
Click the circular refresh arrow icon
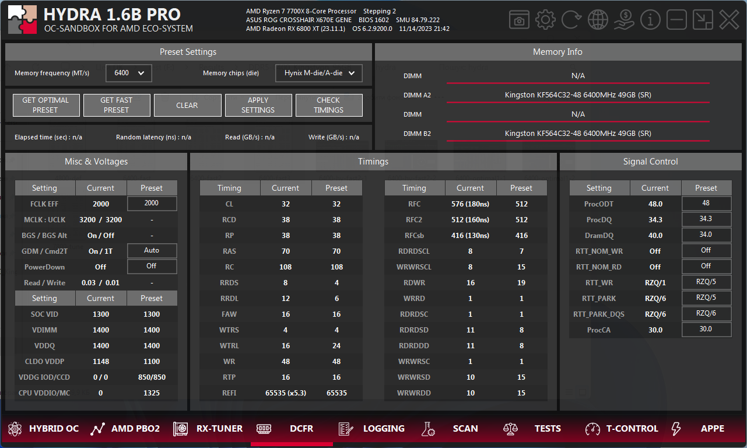click(x=571, y=20)
